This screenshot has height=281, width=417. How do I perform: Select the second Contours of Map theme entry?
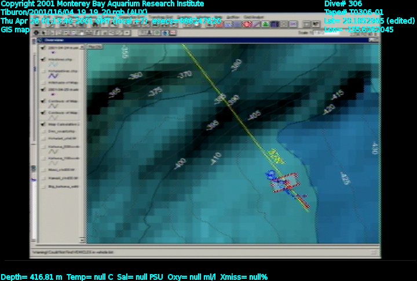coord(64,113)
